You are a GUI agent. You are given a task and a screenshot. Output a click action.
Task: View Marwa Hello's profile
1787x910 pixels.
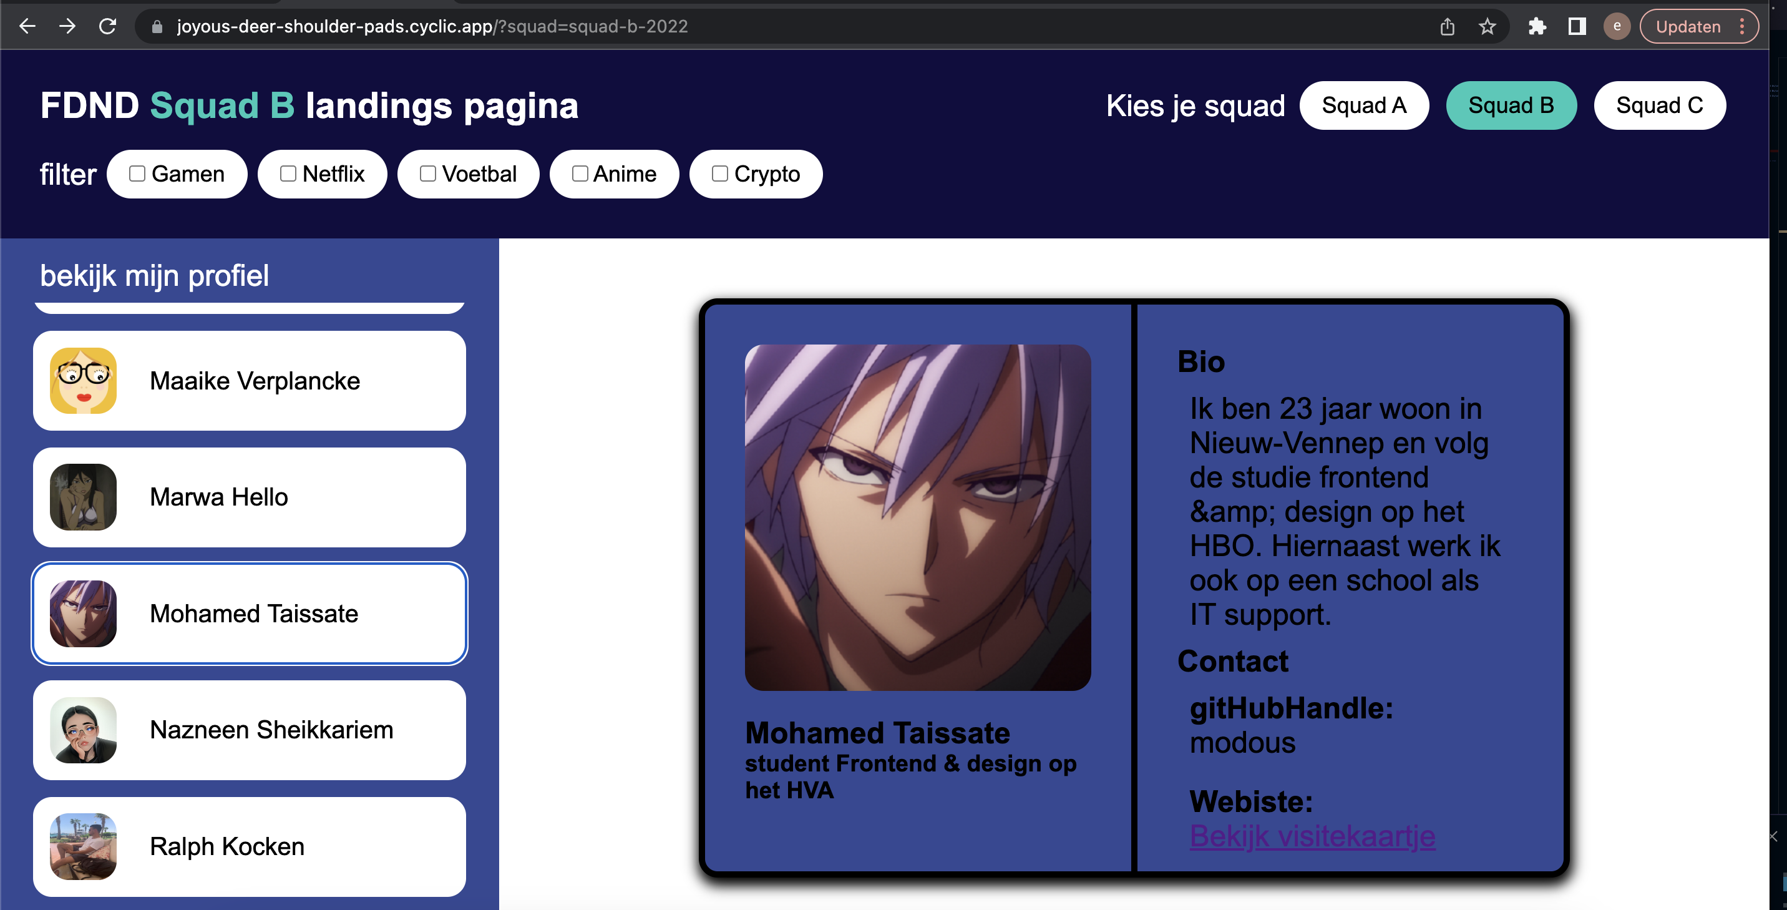click(250, 497)
